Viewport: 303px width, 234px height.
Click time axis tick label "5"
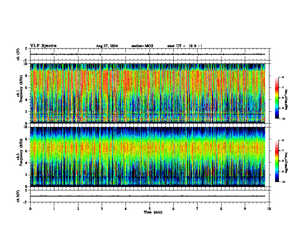click(x=150, y=209)
